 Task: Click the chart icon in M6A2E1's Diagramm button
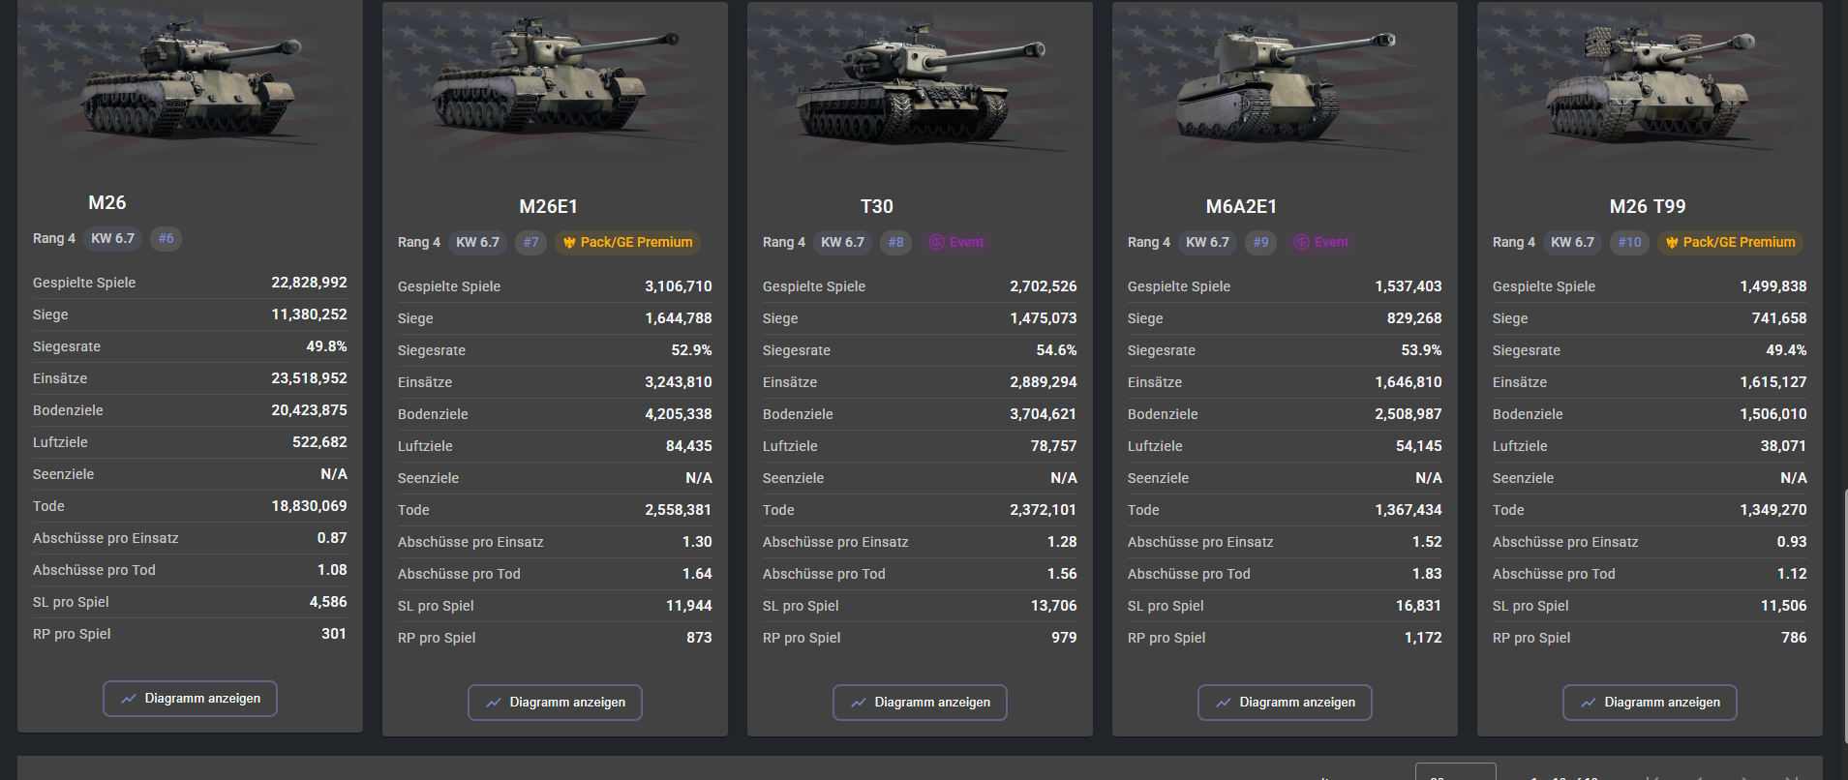pyautogui.click(x=1223, y=703)
